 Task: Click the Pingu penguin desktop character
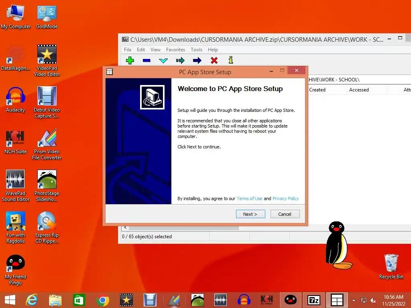(x=338, y=245)
